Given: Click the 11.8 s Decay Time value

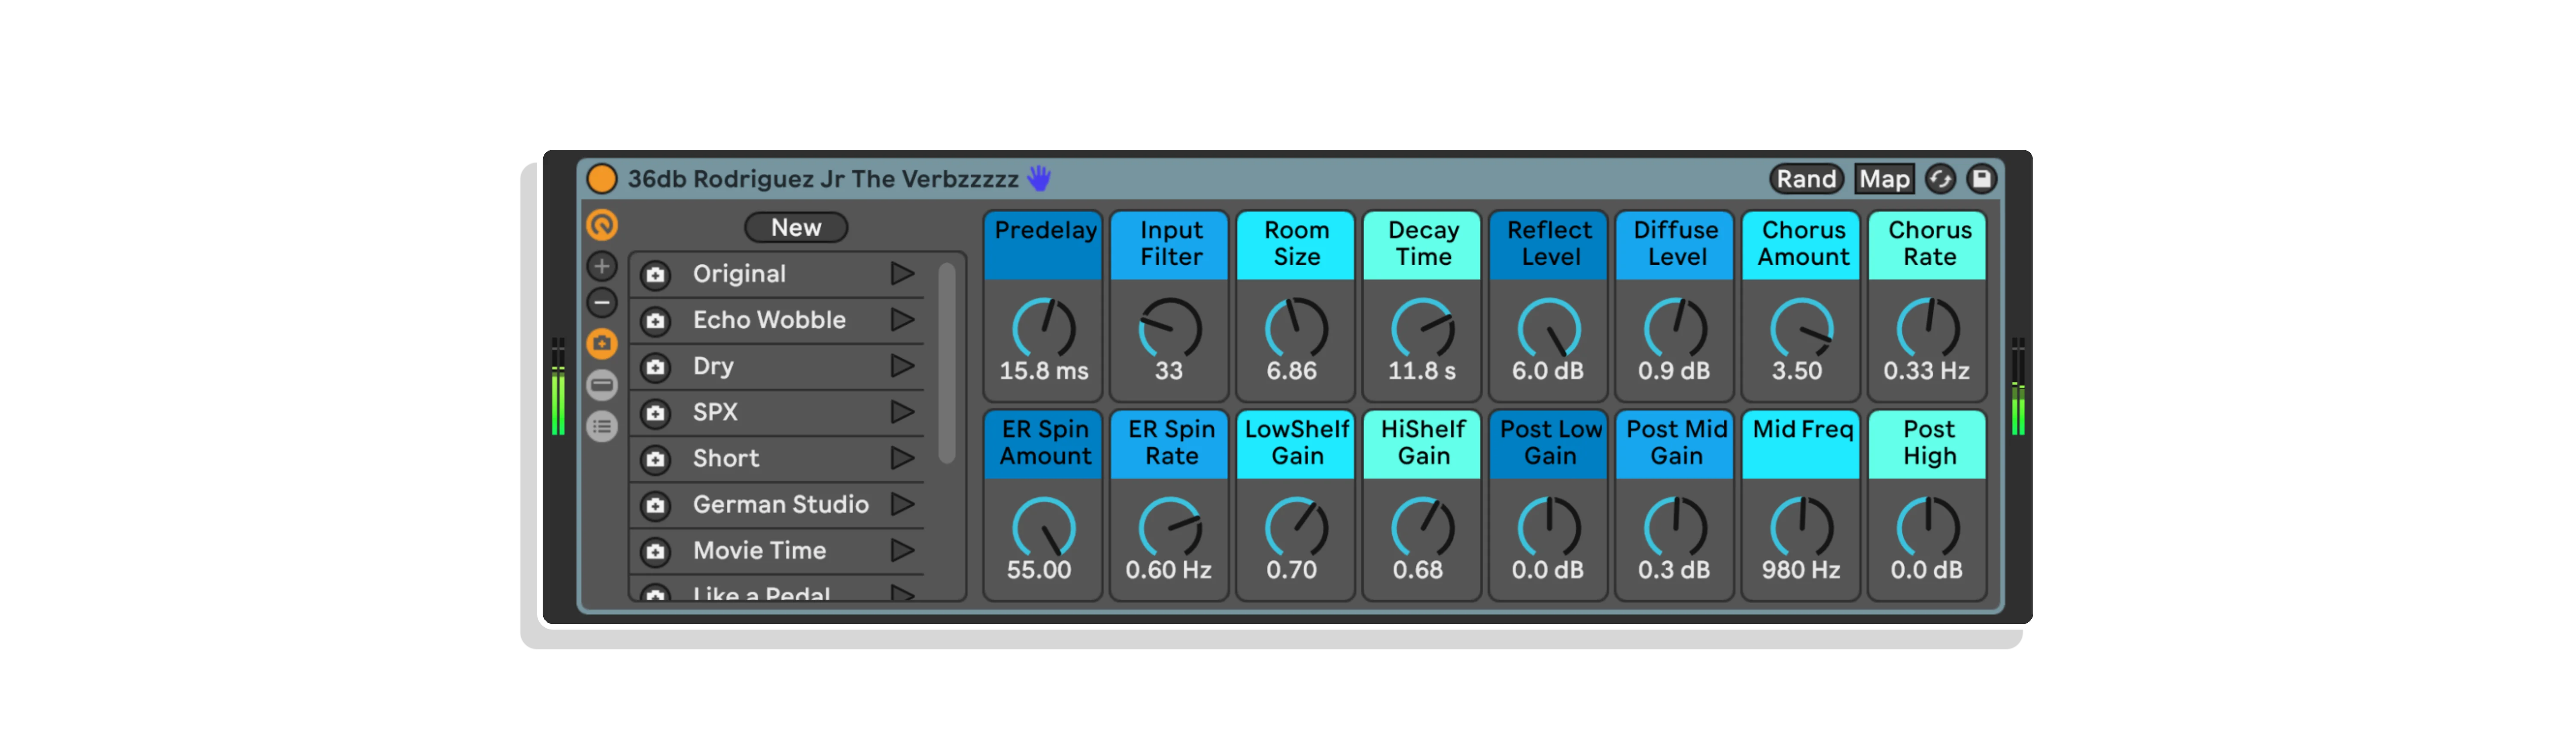Looking at the screenshot, I should pyautogui.click(x=1421, y=371).
